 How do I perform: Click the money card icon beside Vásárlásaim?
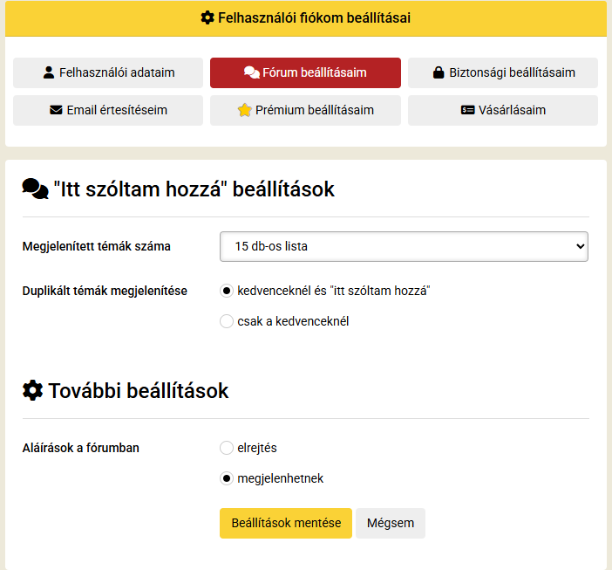(467, 110)
